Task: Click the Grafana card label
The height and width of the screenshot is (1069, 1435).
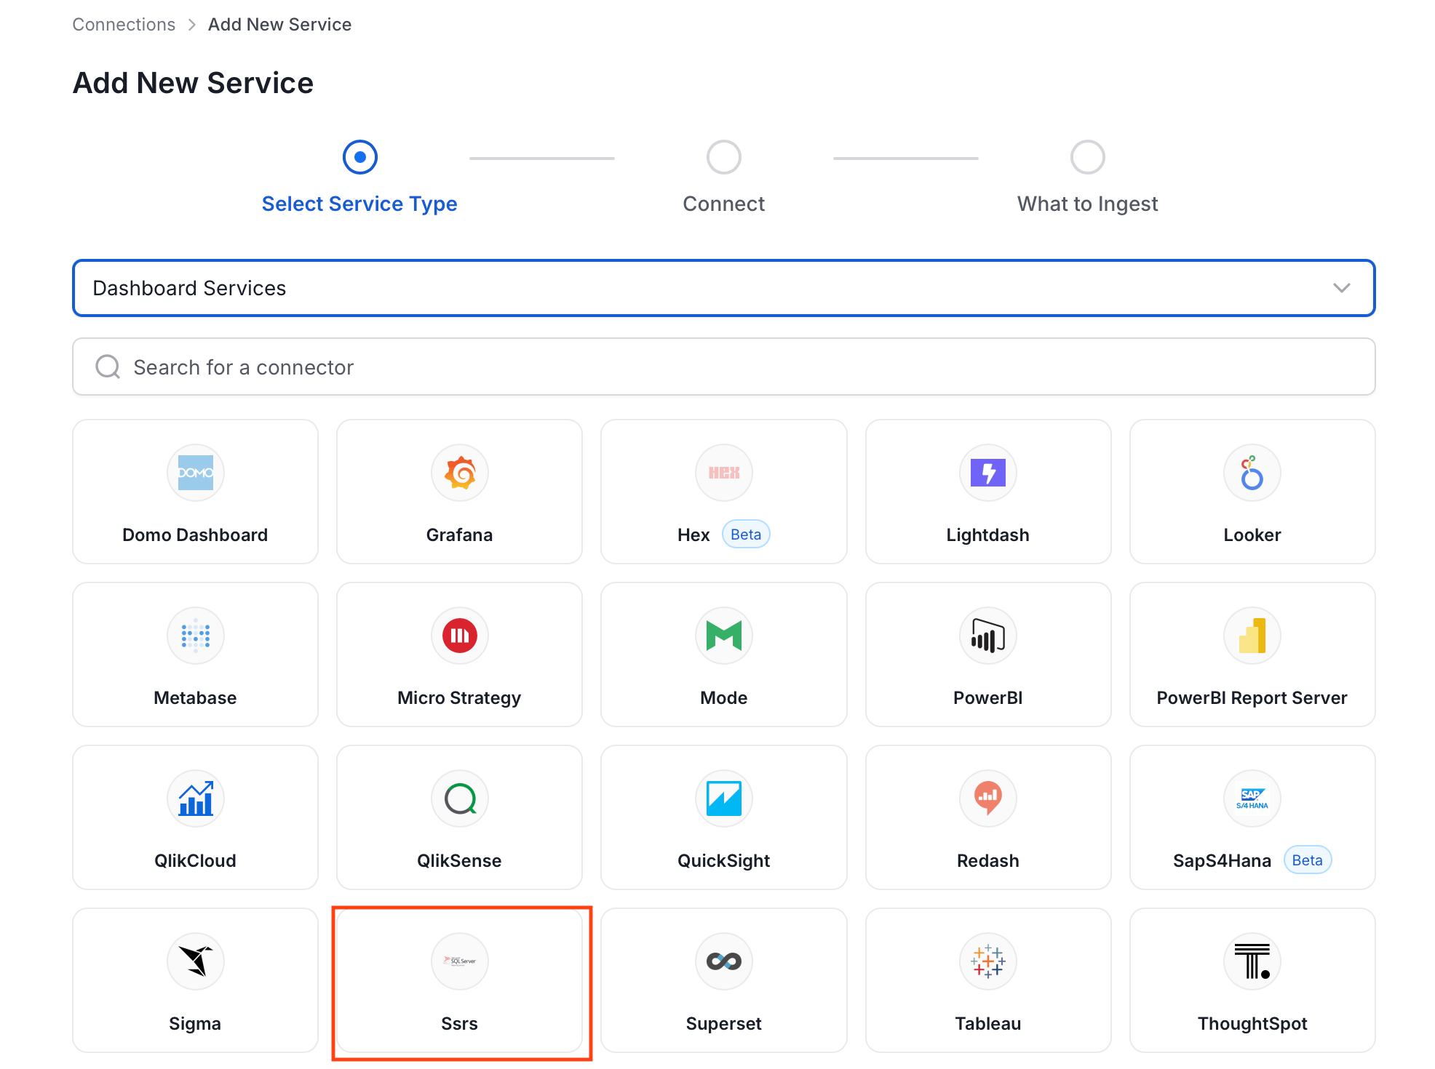Action: click(x=460, y=535)
